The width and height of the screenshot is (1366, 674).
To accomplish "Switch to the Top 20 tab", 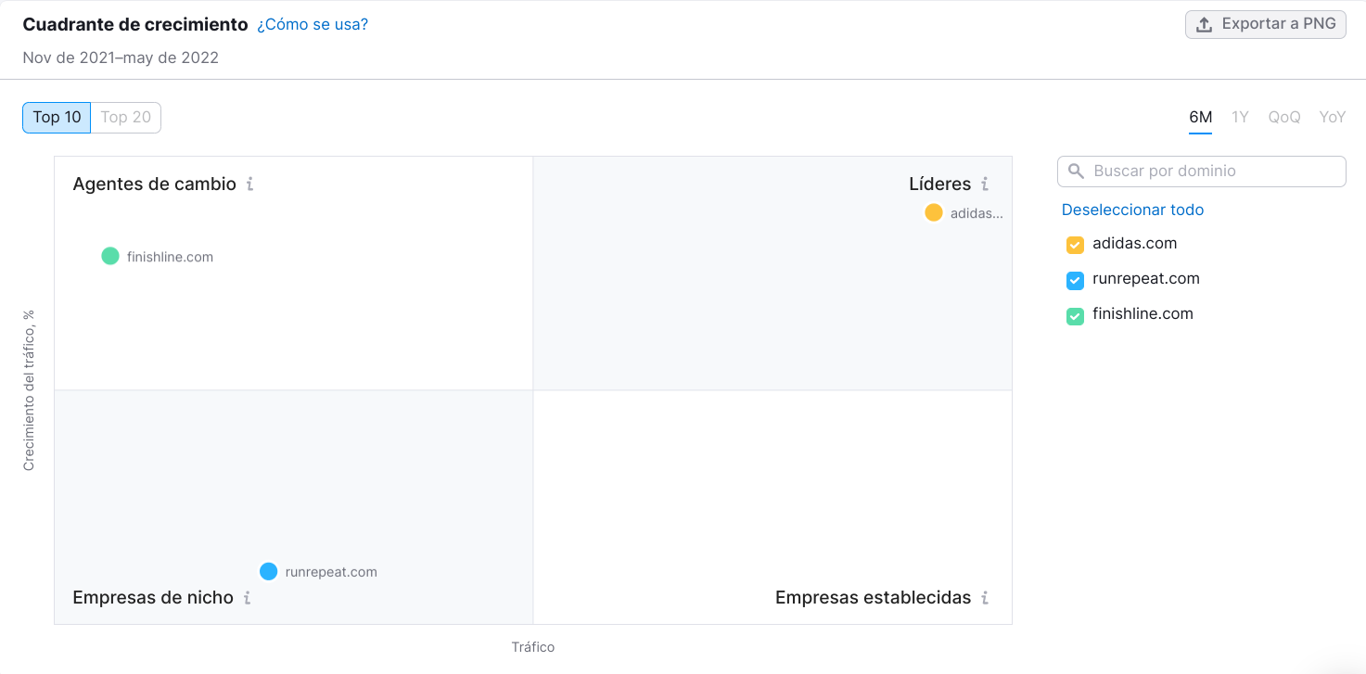I will pos(125,118).
